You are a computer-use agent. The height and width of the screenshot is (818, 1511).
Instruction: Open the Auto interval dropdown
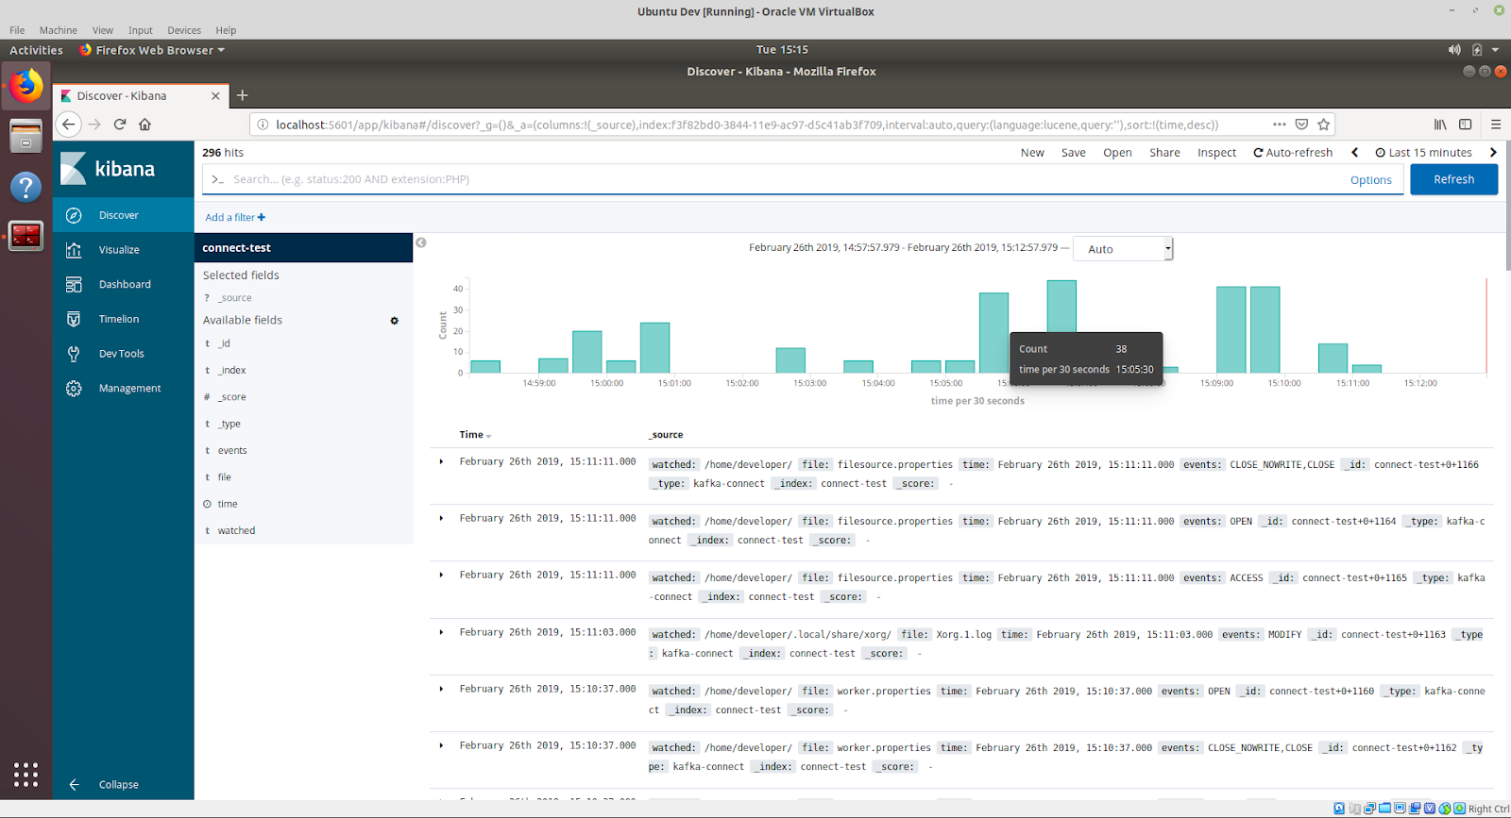[x=1123, y=249]
